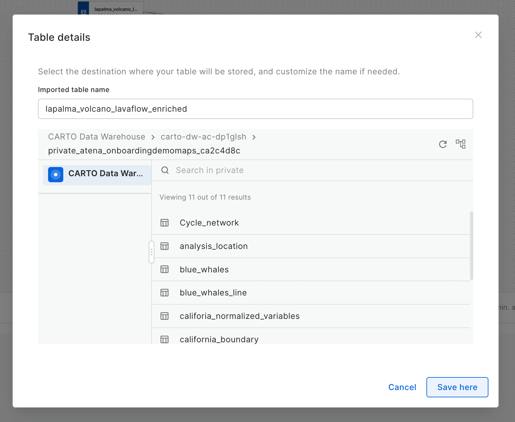Close the Table details dialog
Screen dimensions: 515x422
tap(478, 35)
